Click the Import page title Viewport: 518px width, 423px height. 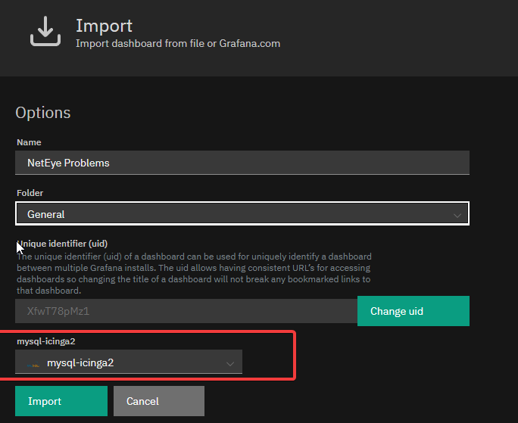pos(104,26)
